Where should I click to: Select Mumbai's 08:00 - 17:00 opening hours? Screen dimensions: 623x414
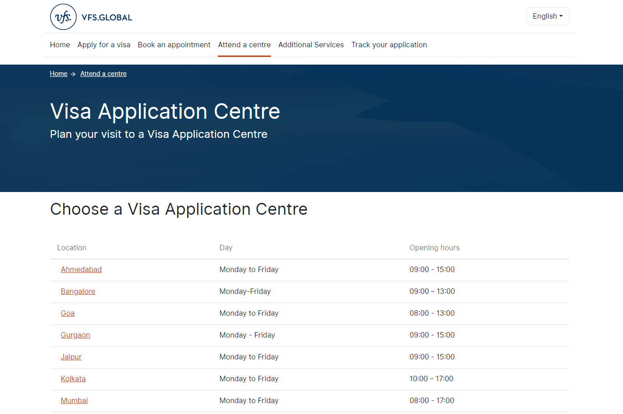point(432,400)
